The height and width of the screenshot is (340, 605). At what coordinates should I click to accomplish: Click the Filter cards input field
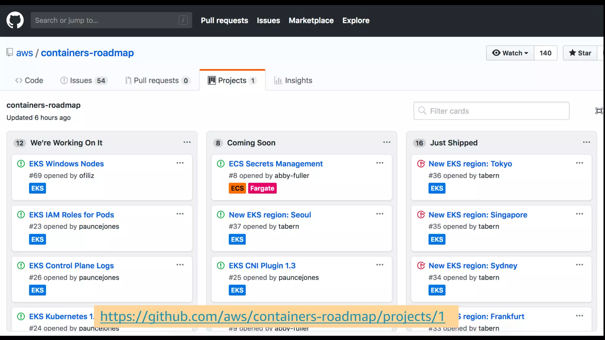pos(491,111)
